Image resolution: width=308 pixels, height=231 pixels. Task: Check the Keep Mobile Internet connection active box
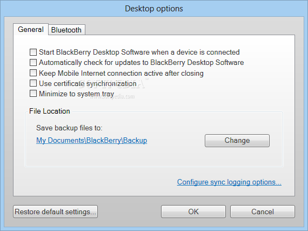[33, 73]
